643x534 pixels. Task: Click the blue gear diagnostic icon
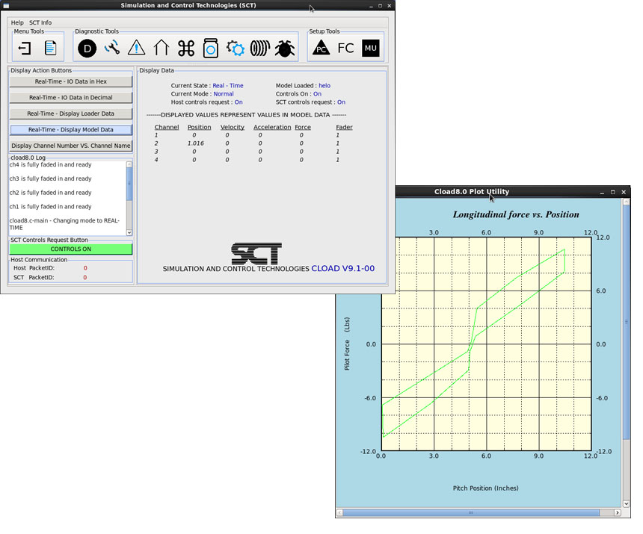point(236,49)
